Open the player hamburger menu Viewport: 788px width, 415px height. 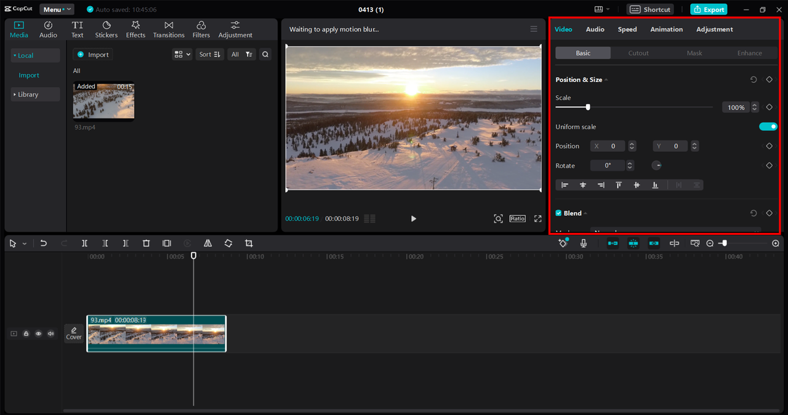[x=534, y=29]
